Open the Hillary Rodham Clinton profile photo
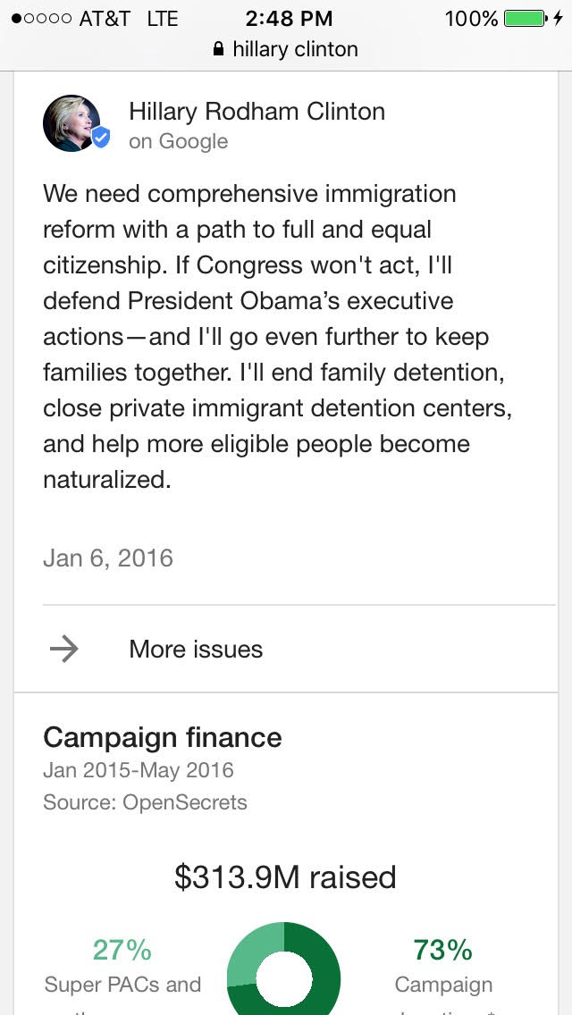The image size is (572, 1015). [71, 123]
